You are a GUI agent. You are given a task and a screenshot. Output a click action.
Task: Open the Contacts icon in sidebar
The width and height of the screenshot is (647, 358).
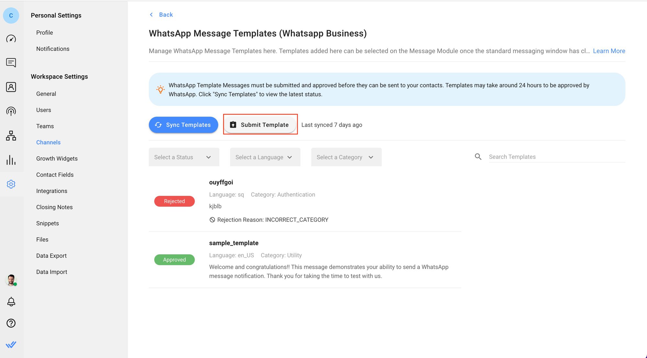point(11,87)
